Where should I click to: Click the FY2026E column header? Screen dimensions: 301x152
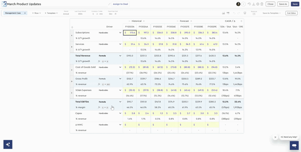(x=172, y=27)
